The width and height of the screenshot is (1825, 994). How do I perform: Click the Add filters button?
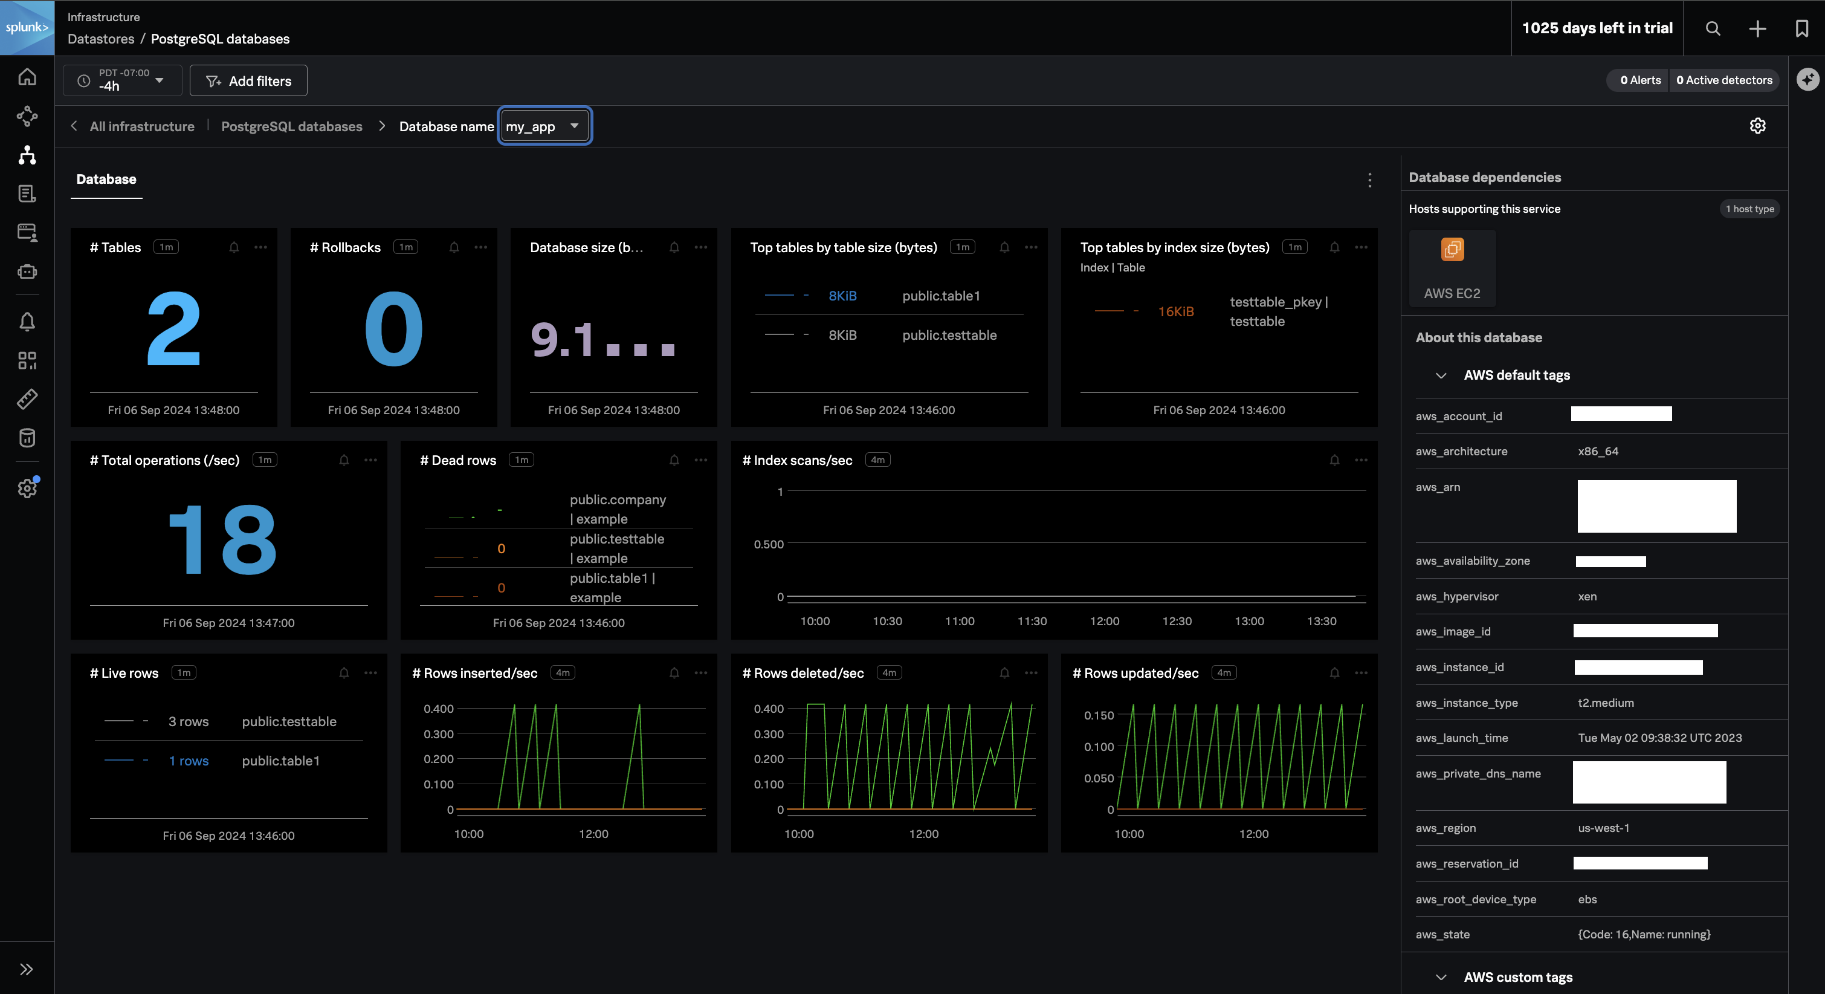[248, 81]
